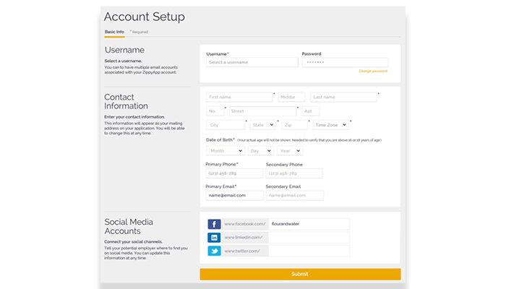
Task: Click the Apt field
Action: point(310,111)
